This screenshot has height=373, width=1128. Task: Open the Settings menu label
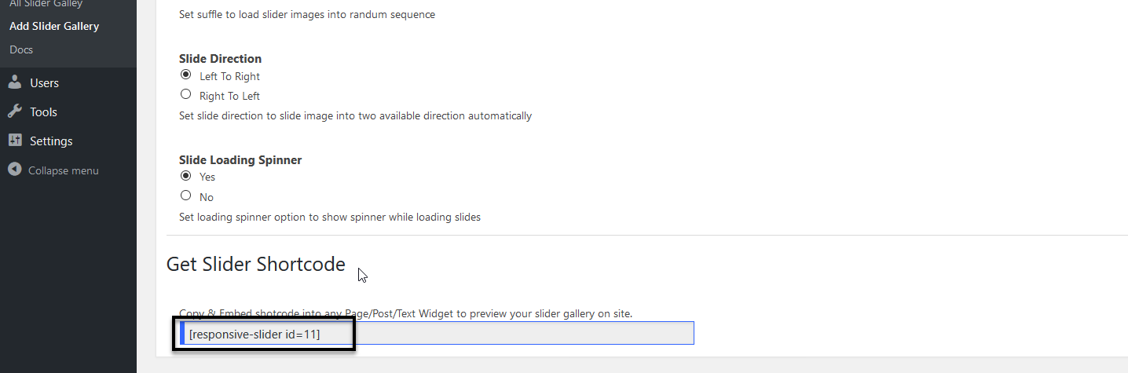tap(51, 141)
